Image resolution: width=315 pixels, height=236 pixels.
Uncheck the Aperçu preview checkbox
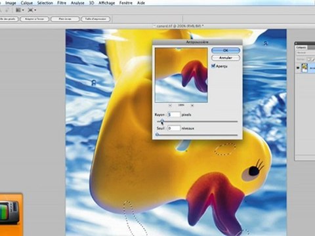point(213,66)
